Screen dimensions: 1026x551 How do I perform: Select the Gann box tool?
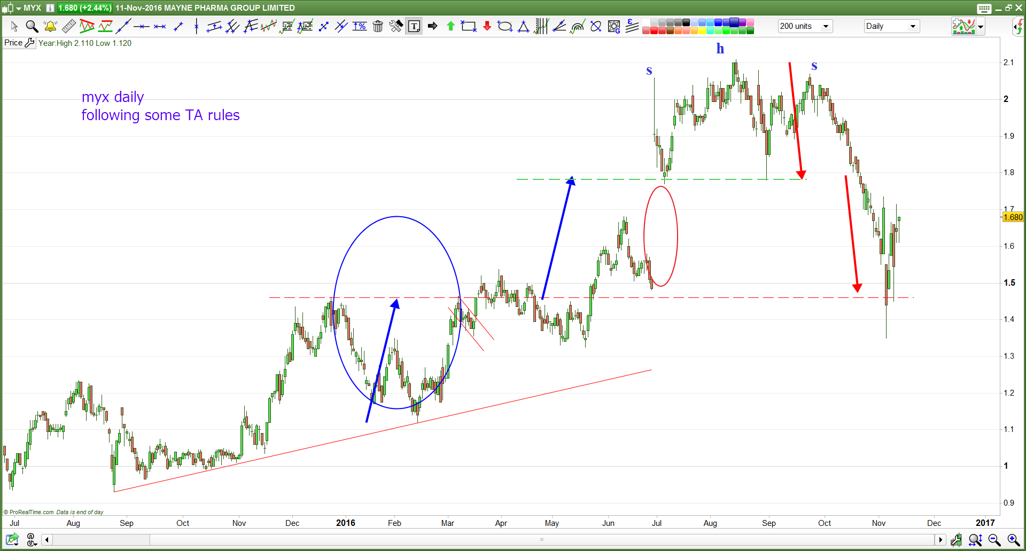pos(614,26)
